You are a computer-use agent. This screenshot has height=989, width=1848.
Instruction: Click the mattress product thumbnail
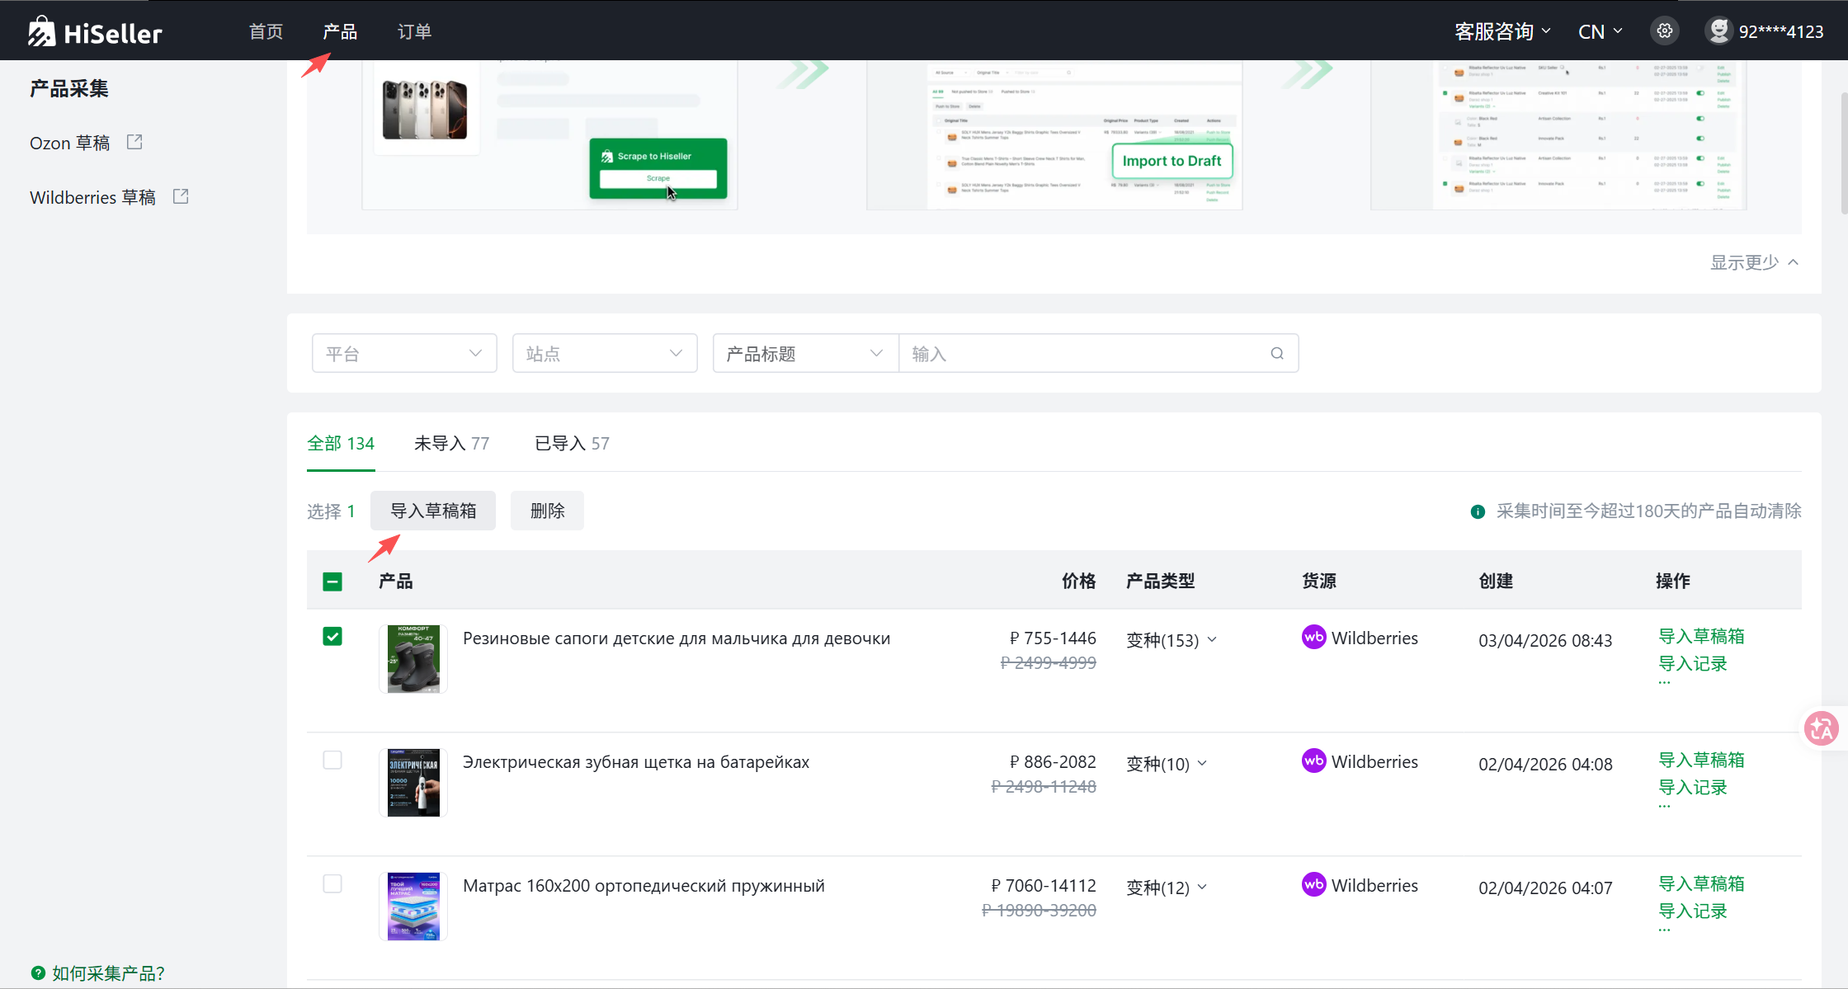[413, 906]
